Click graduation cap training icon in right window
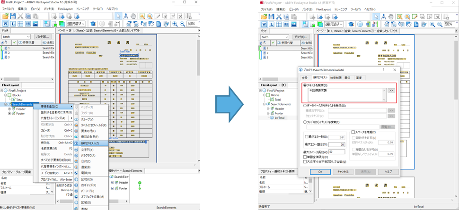459x210 pixels. point(351,24)
